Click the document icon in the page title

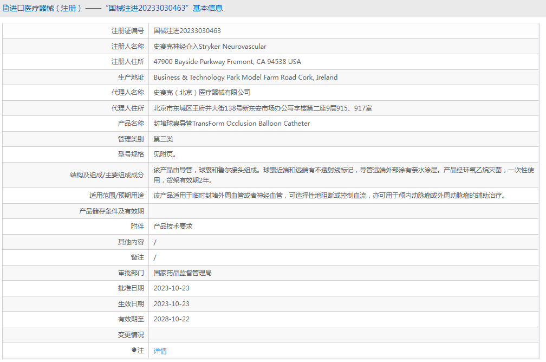(6, 8)
